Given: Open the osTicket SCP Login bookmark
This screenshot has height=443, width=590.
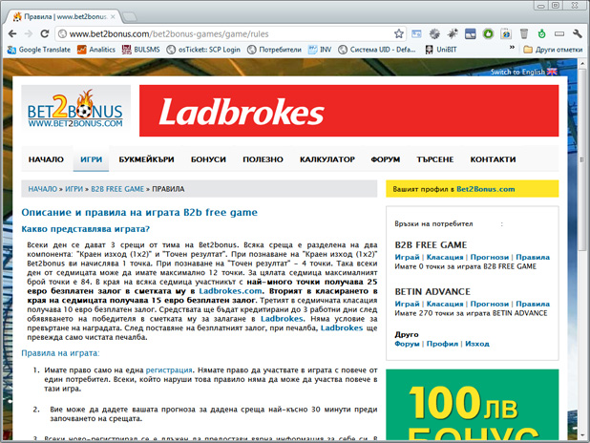Looking at the screenshot, I should click(203, 50).
